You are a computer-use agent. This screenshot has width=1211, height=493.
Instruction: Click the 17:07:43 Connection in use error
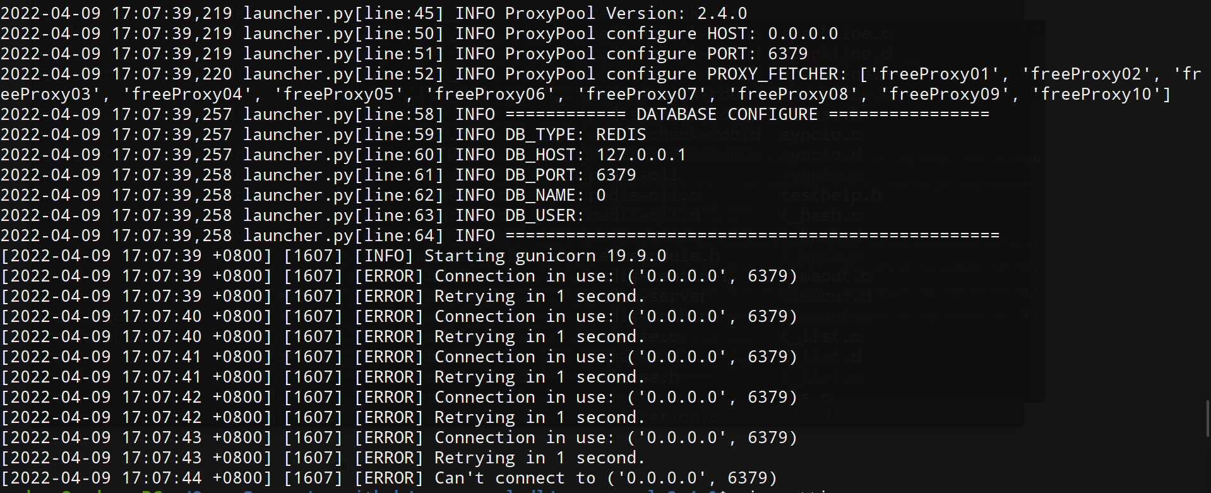tap(399, 437)
